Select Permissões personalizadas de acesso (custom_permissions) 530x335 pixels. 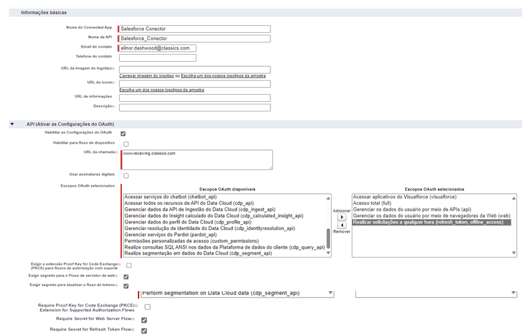(191, 241)
